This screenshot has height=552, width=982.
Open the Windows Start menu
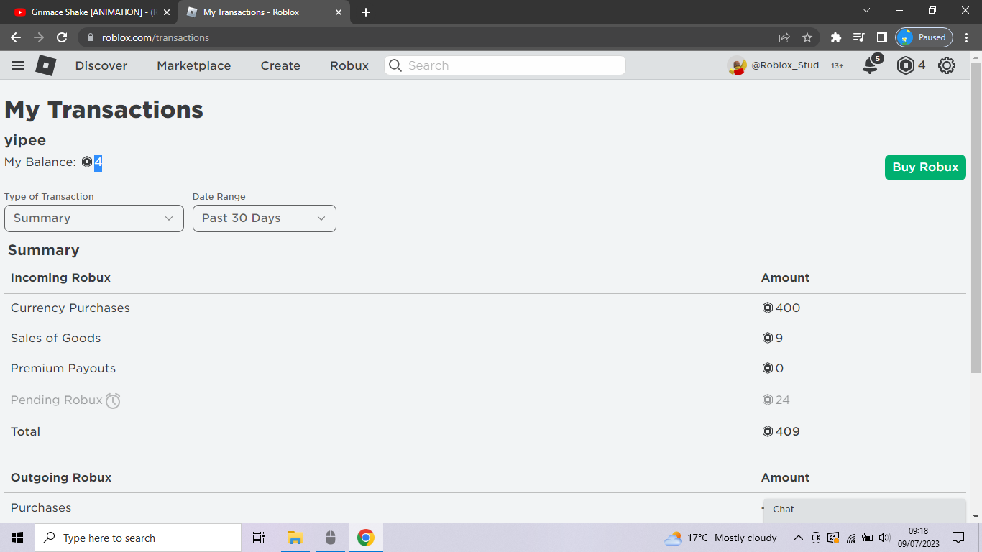click(17, 538)
